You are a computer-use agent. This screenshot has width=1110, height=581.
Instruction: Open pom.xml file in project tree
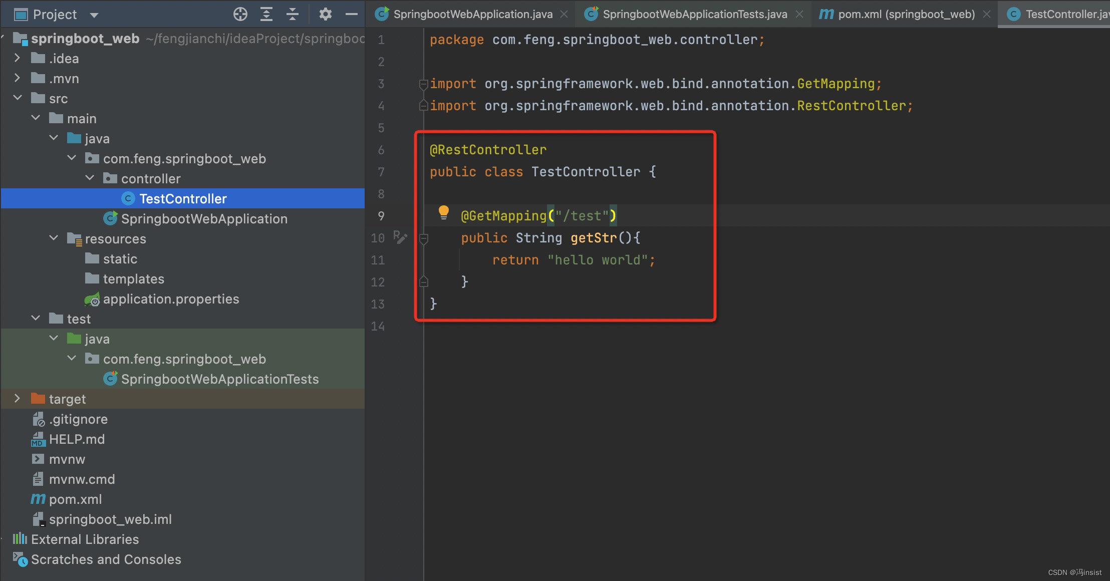click(75, 499)
